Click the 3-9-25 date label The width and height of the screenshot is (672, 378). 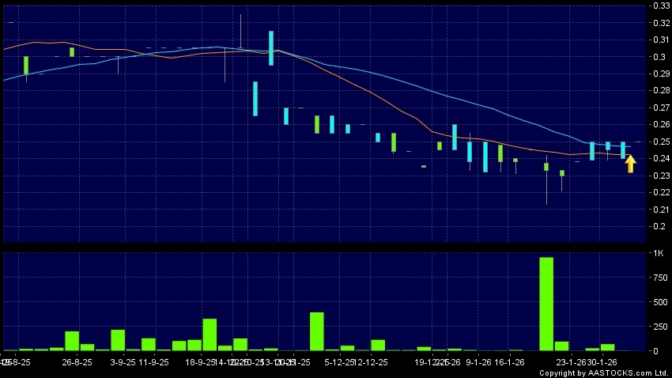(124, 362)
